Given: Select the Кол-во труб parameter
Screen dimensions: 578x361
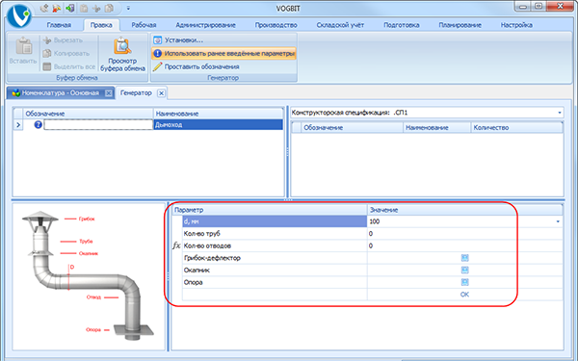Looking at the screenshot, I should click(275, 234).
